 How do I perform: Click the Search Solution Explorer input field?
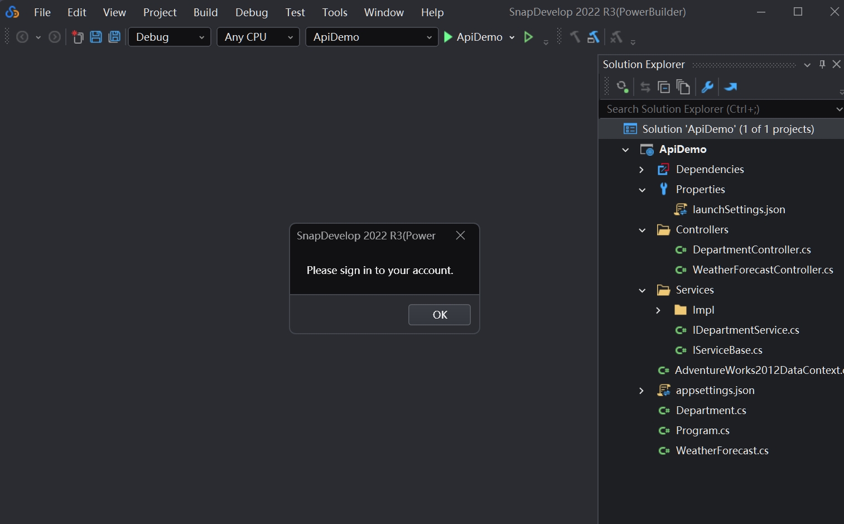[x=717, y=109]
